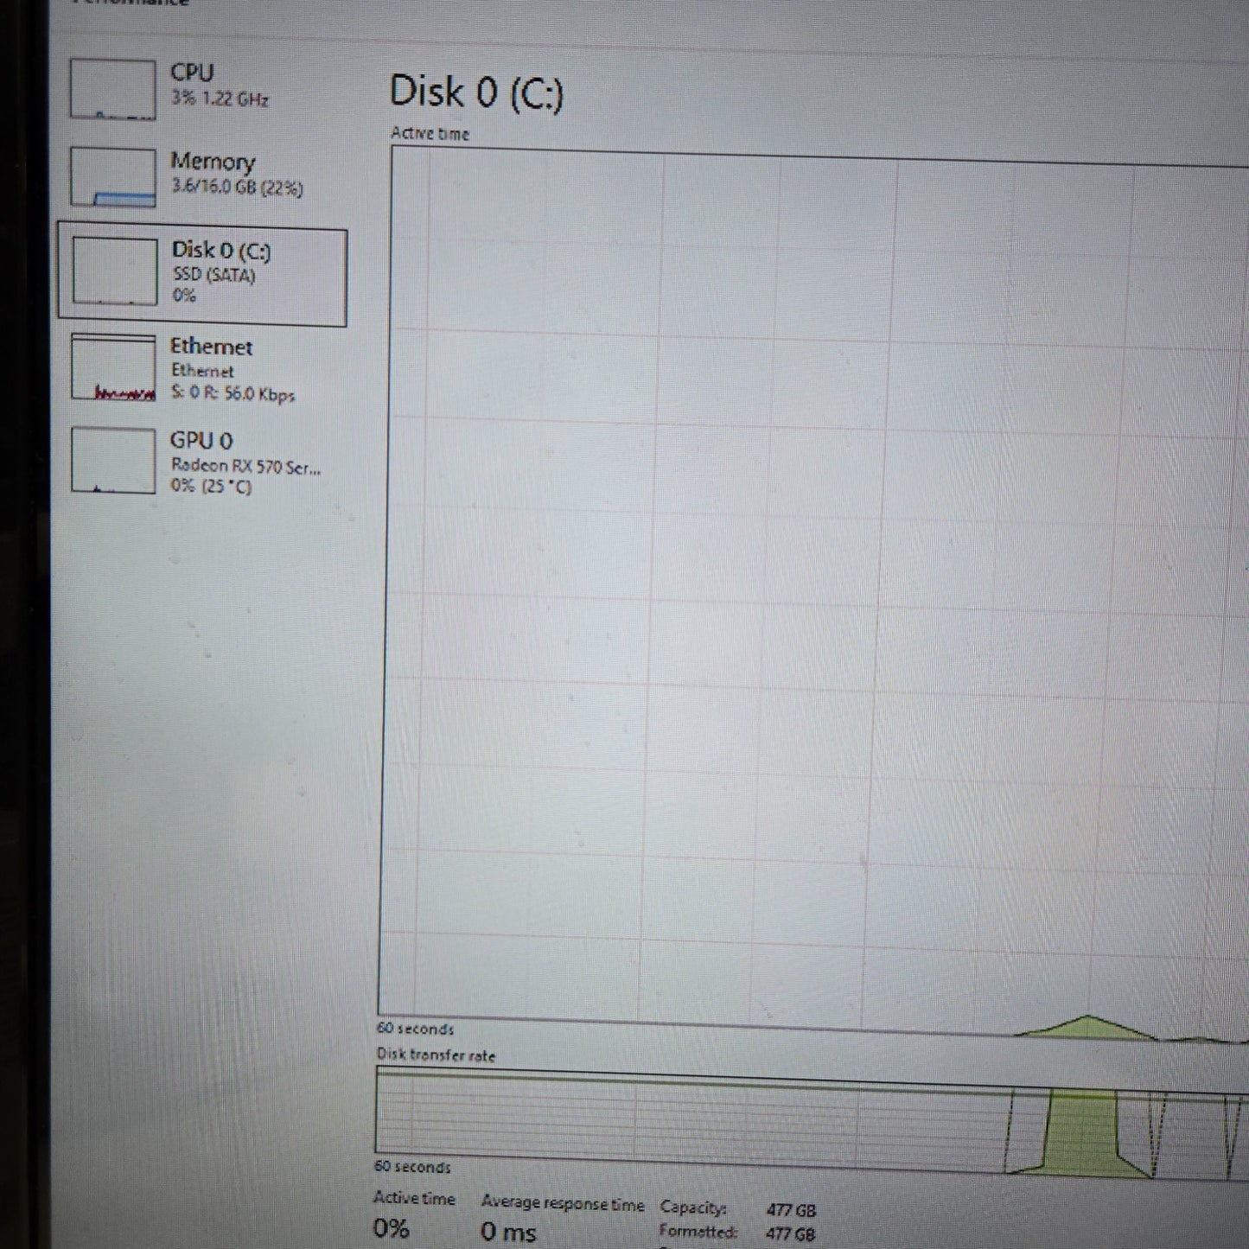Image resolution: width=1249 pixels, height=1249 pixels.
Task: Click the Disk 0 mini activity graph
Action: [x=114, y=271]
